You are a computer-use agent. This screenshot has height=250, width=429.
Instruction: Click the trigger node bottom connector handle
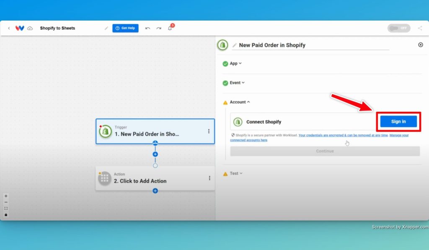[x=155, y=143]
